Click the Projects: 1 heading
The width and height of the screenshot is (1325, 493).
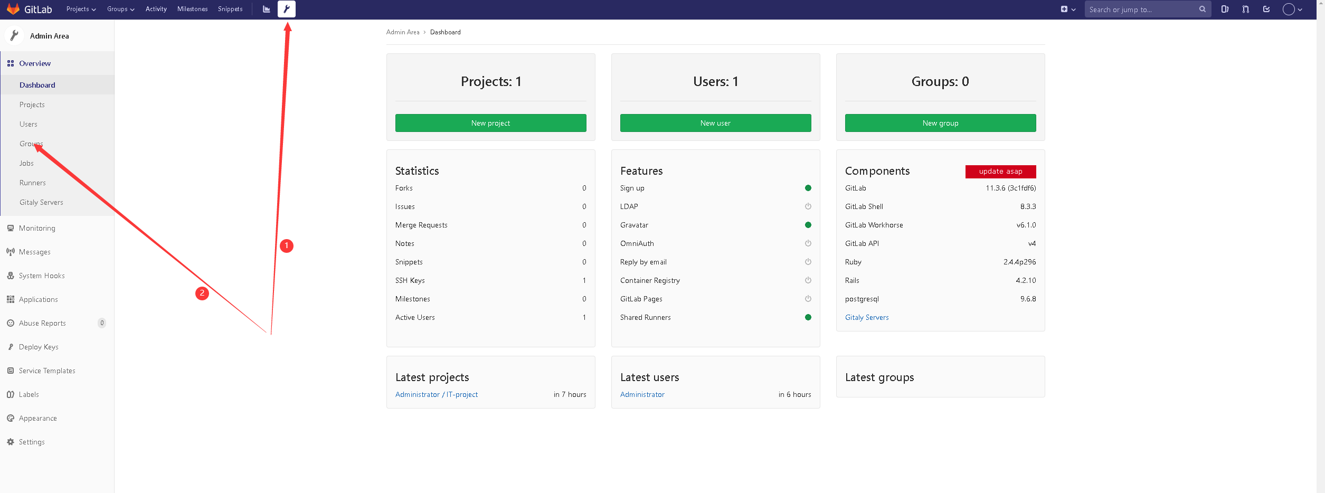pos(491,81)
